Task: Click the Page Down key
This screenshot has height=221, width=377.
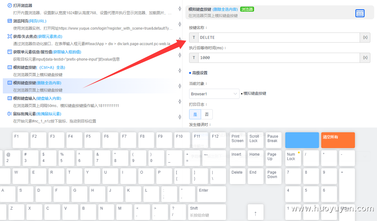Action: 274,176
